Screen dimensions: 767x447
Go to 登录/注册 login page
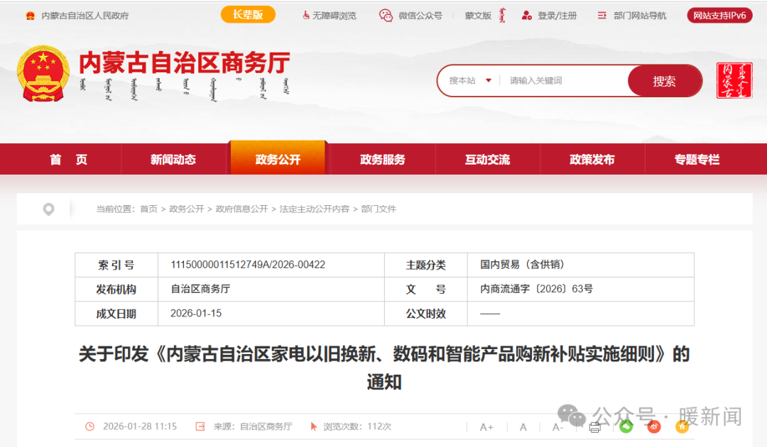coord(549,16)
